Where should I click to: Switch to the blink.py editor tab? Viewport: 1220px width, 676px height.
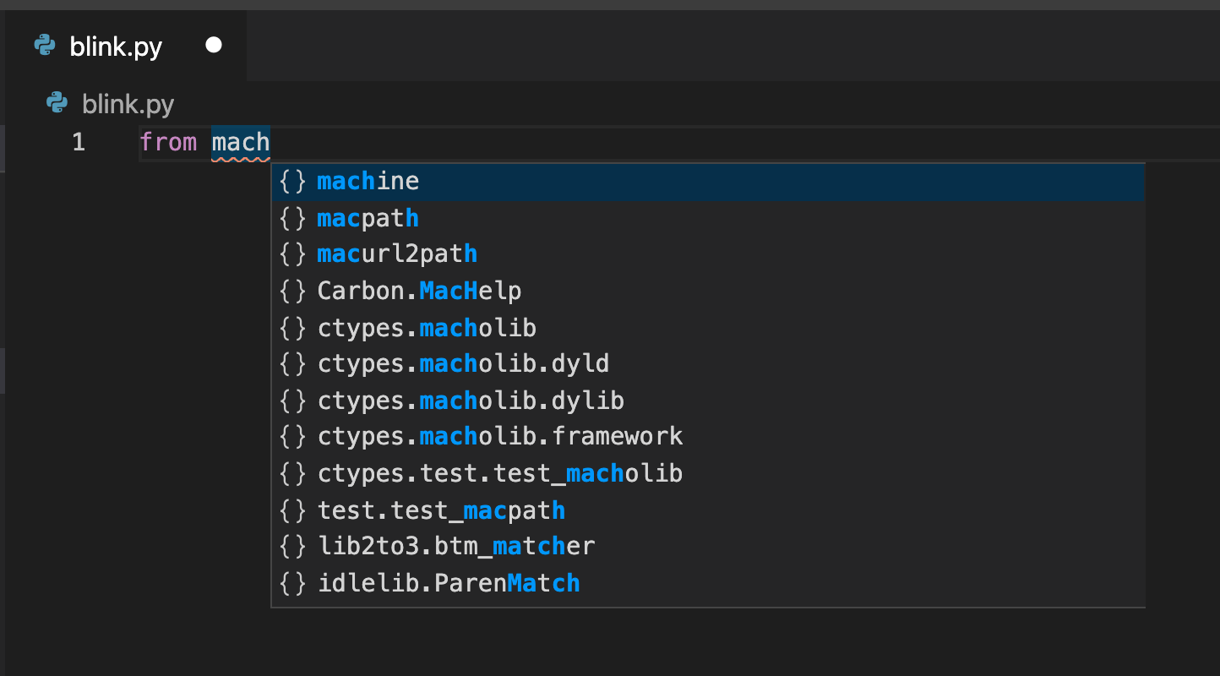pyautogui.click(x=116, y=46)
